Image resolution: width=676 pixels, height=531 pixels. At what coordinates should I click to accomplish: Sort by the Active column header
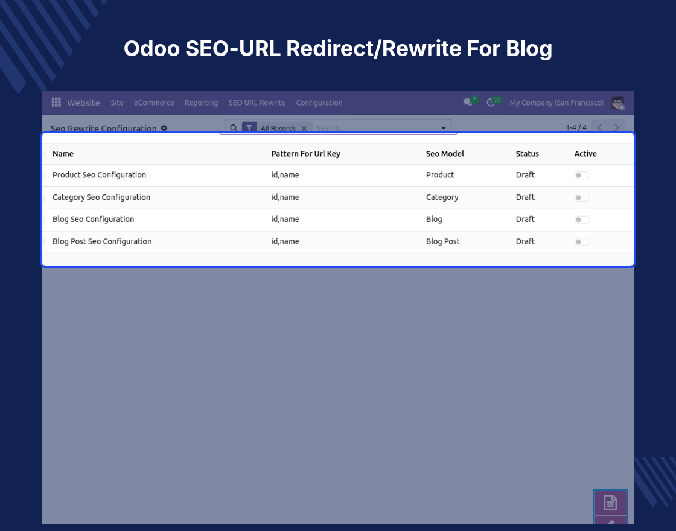(585, 154)
